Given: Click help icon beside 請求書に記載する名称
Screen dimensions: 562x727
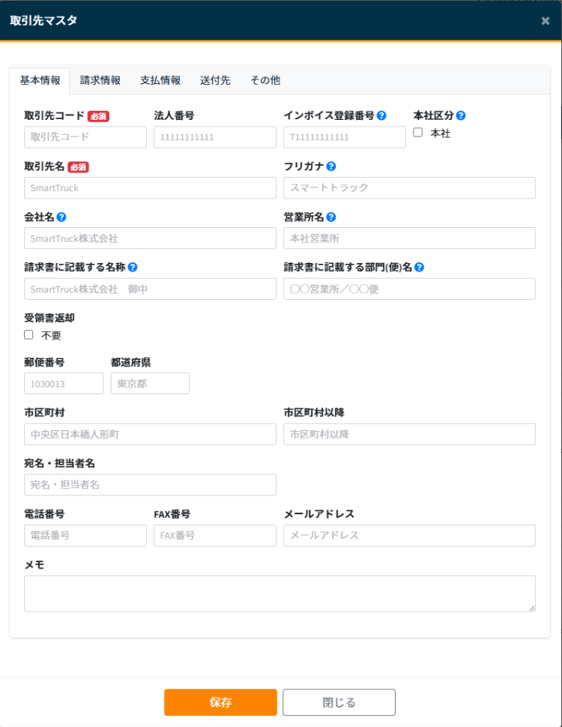Looking at the screenshot, I should pos(133,267).
